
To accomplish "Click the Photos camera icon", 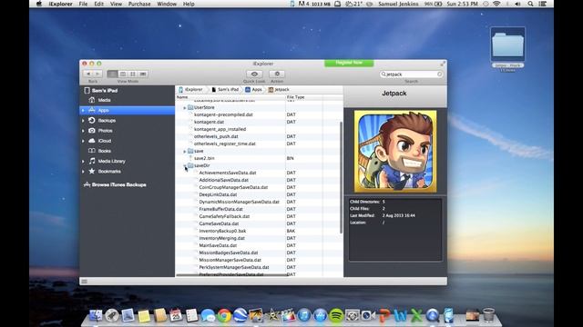I will click(x=92, y=131).
